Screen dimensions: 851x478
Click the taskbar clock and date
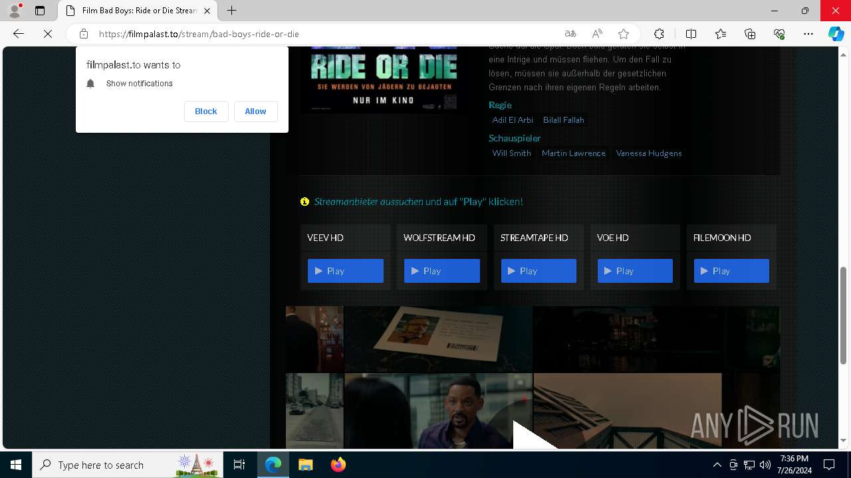pos(794,465)
